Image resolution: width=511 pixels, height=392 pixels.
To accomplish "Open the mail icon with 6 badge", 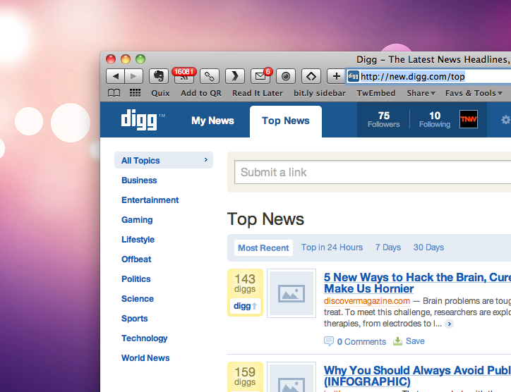I will coord(260,76).
